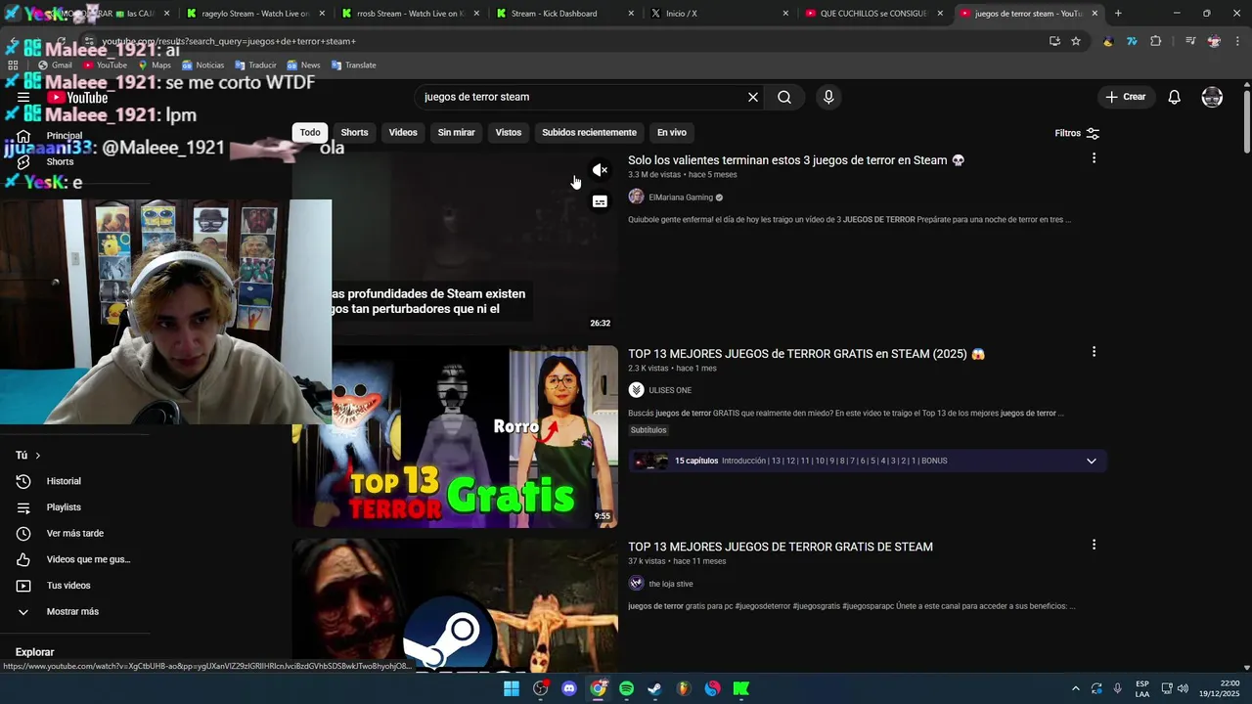Open Videos que me gustan like icon
1252x704 pixels.
point(23,559)
